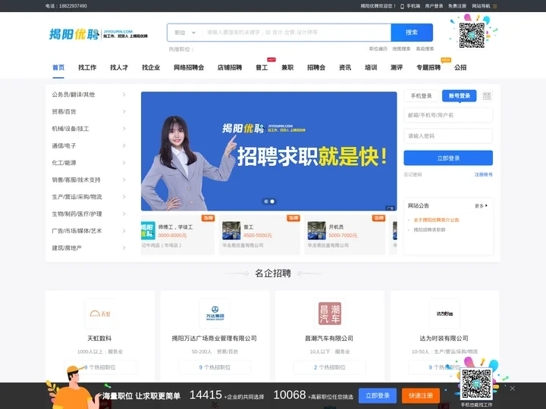Expand 销售/客服/技术支持 category chevron

124,180
